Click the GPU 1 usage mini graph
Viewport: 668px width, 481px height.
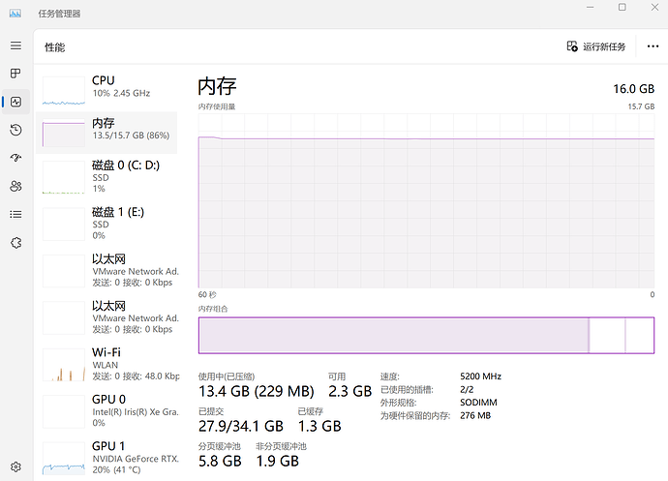[64, 459]
